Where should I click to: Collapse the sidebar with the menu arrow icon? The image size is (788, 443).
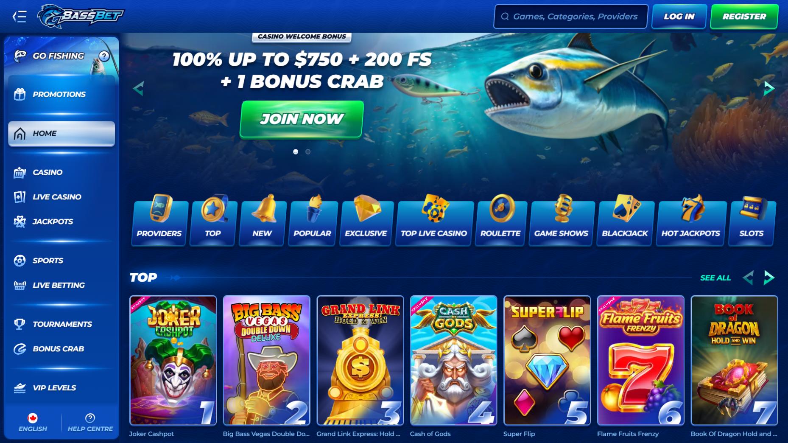coord(20,17)
